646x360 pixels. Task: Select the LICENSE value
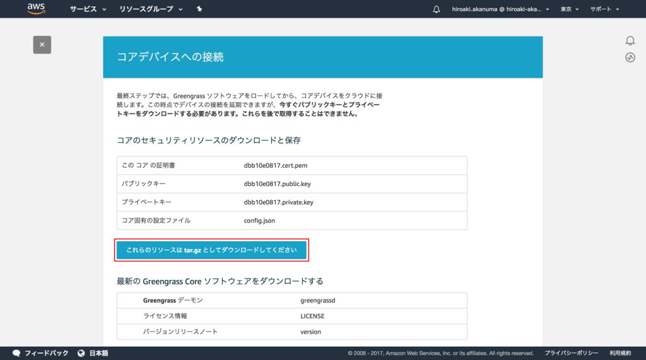coord(312,316)
